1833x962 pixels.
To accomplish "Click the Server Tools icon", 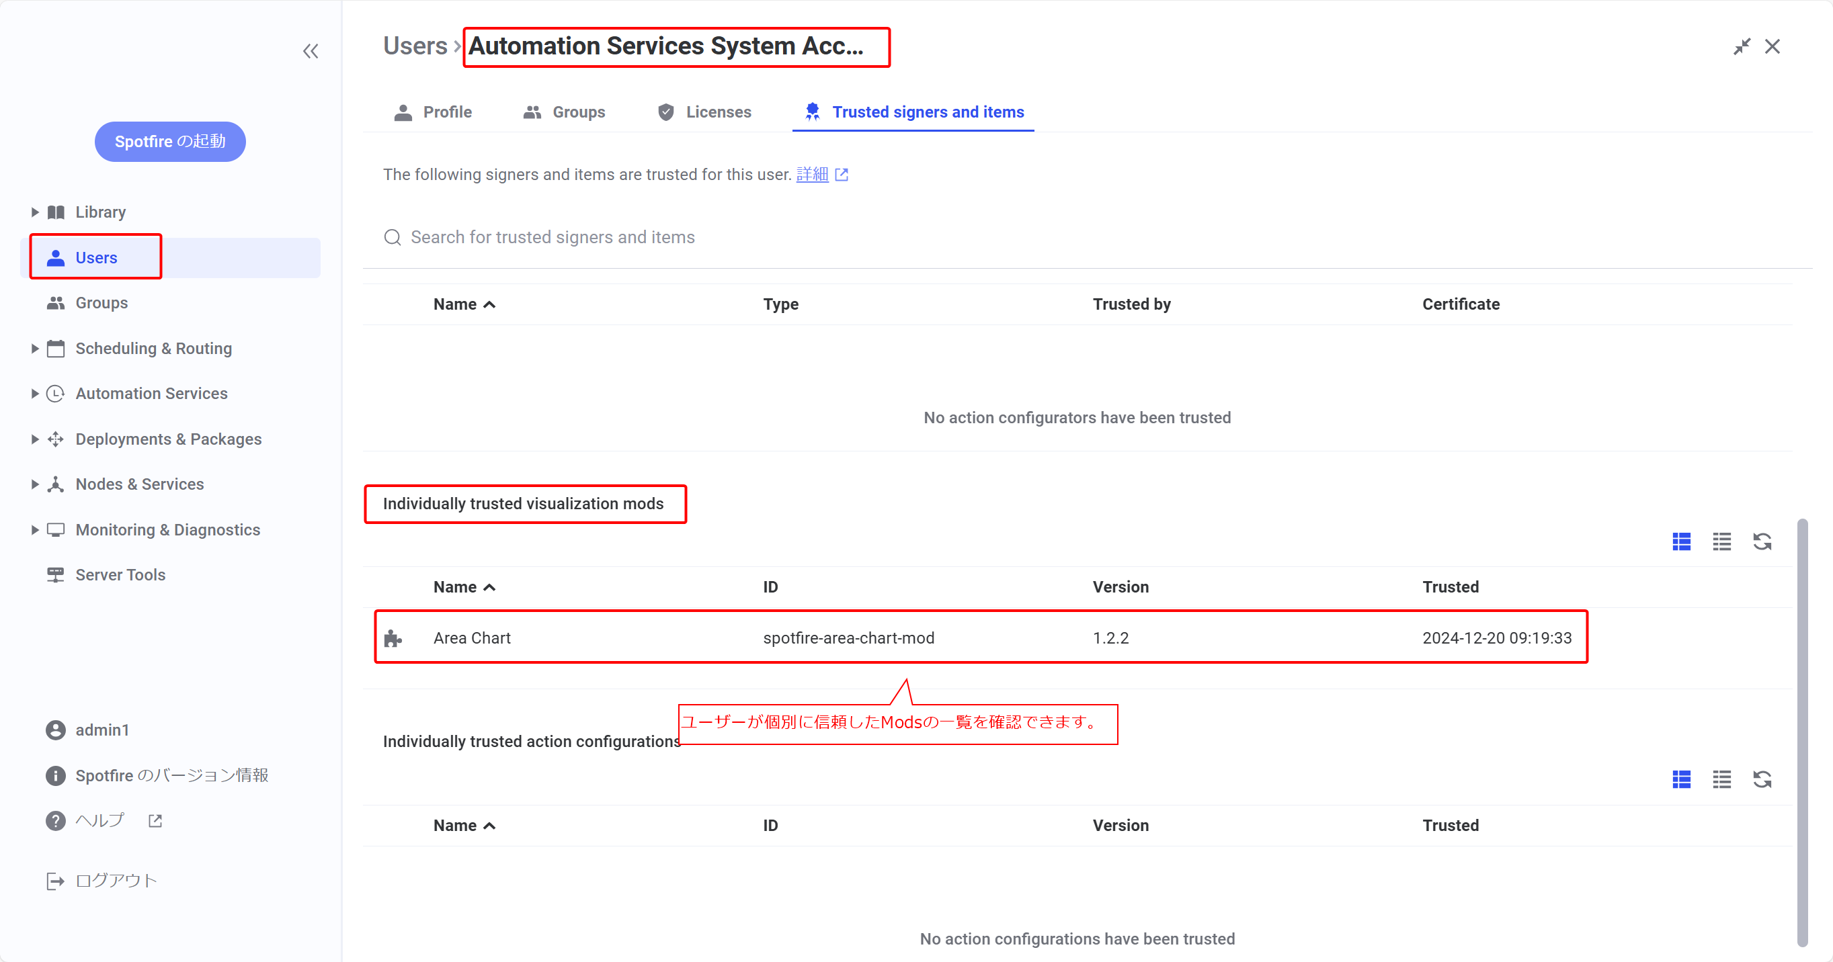I will 56,574.
